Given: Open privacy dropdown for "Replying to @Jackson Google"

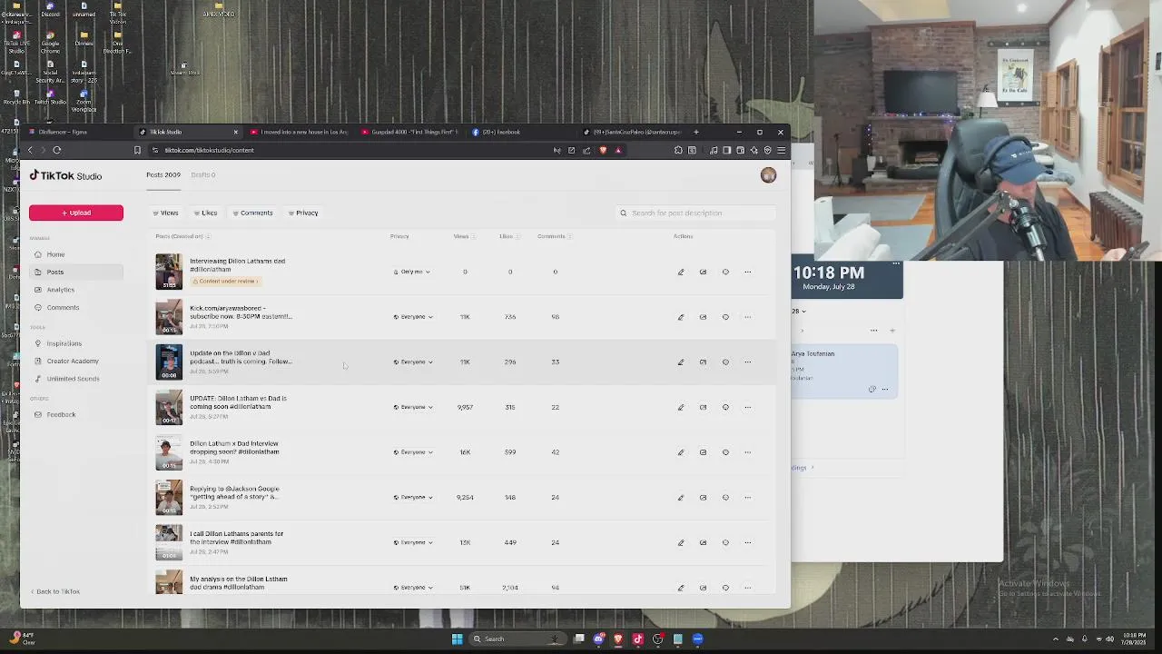Looking at the screenshot, I should tap(413, 497).
